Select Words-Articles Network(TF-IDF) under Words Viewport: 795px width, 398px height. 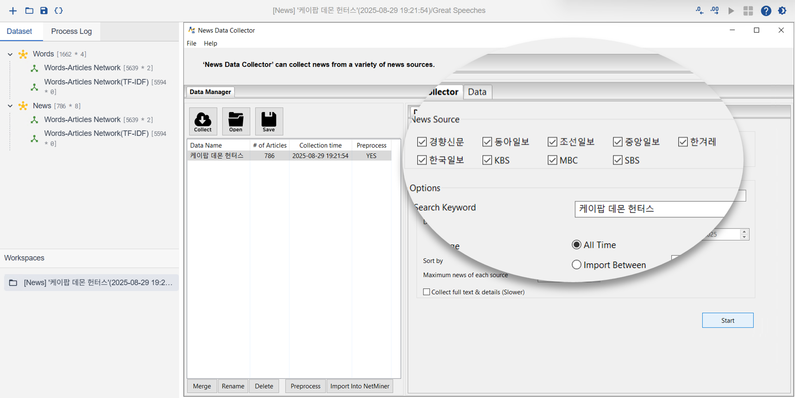coord(96,82)
